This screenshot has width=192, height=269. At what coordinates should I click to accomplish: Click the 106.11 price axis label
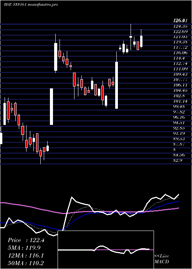tap(180, 85)
